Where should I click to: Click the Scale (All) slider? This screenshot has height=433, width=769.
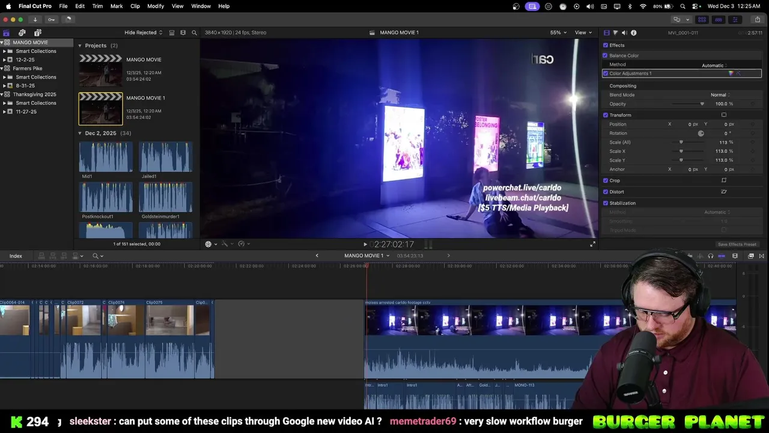(x=688, y=142)
